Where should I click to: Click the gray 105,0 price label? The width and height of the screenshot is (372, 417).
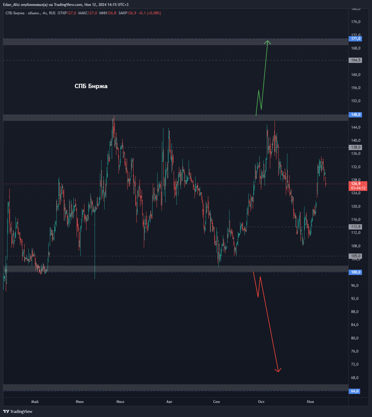point(355,256)
